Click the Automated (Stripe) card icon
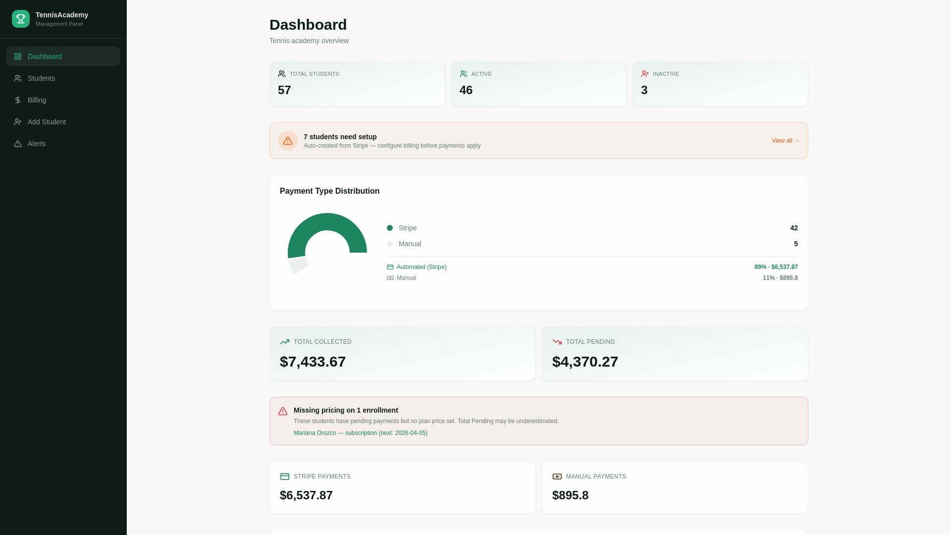 point(390,267)
